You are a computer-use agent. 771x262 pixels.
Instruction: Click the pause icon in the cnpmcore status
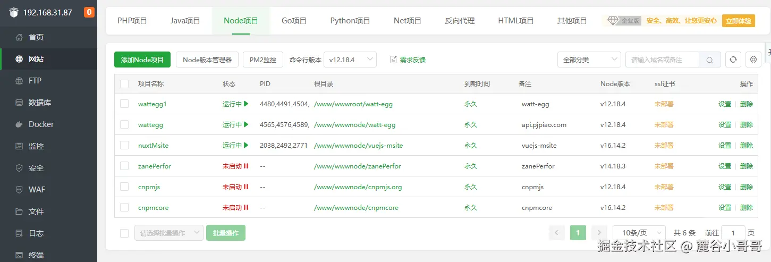[246, 207]
